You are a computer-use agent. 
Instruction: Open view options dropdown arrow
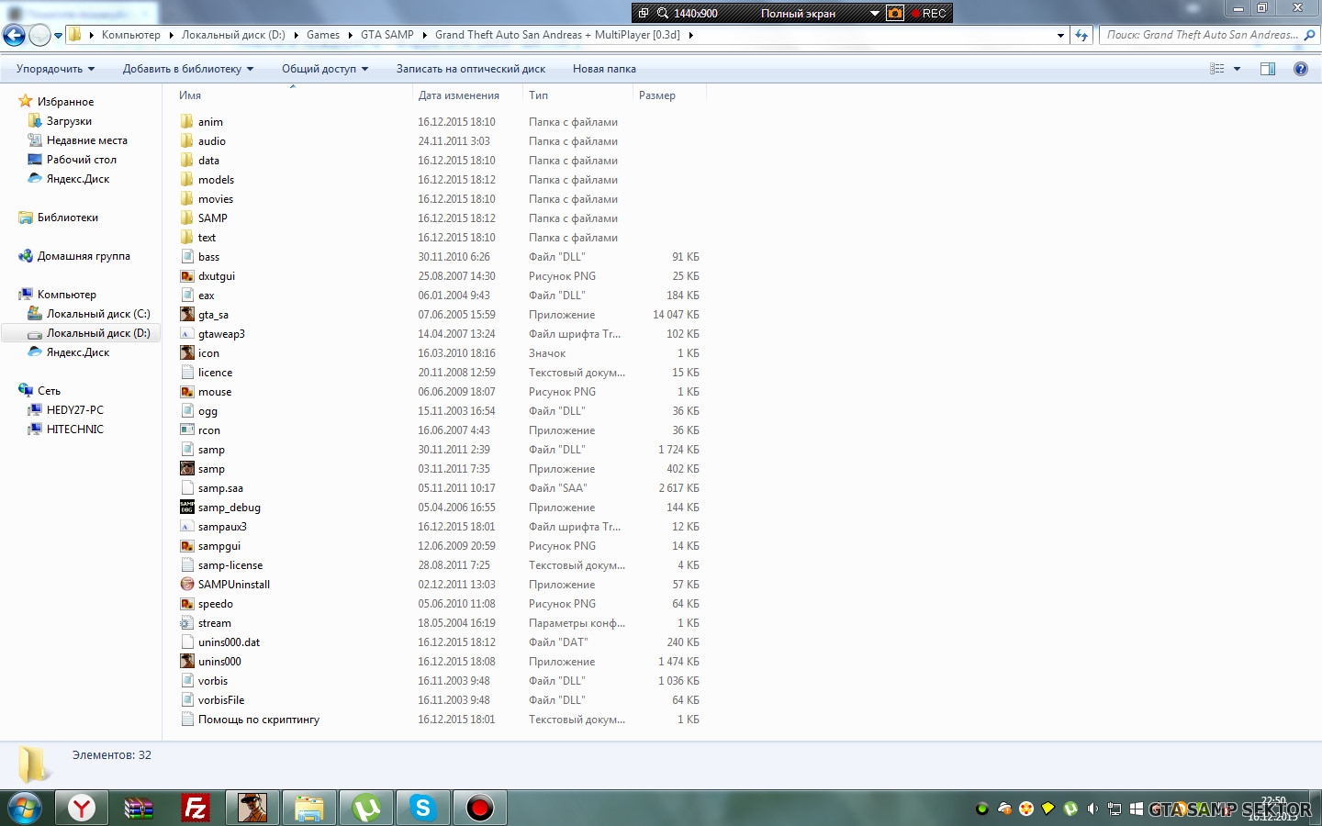click(1237, 69)
